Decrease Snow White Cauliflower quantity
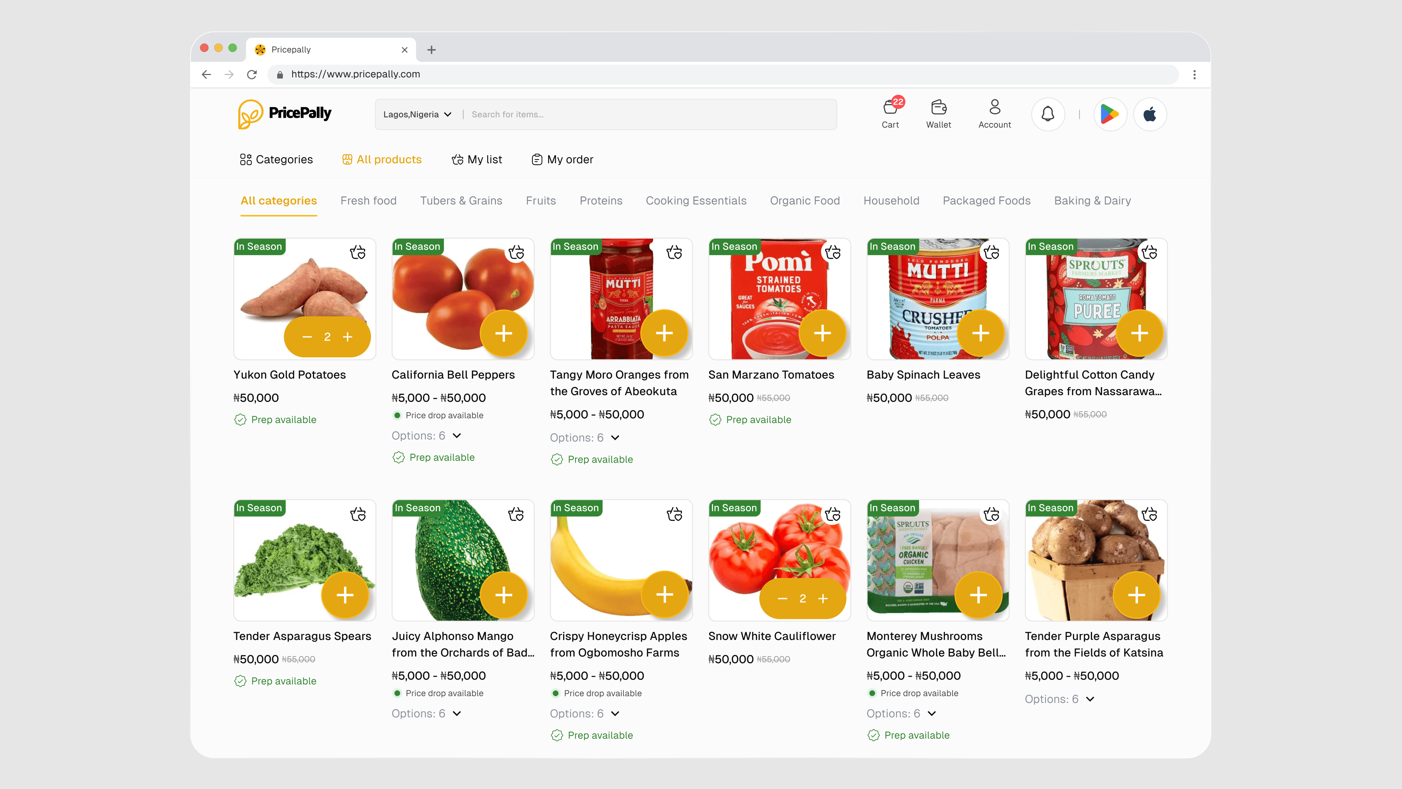Image resolution: width=1402 pixels, height=789 pixels. 783,599
